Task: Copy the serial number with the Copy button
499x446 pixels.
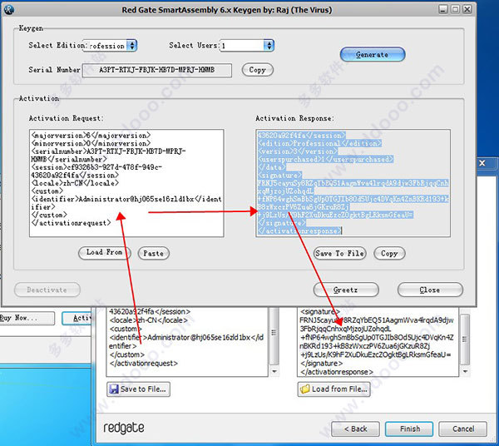Action: pos(258,70)
